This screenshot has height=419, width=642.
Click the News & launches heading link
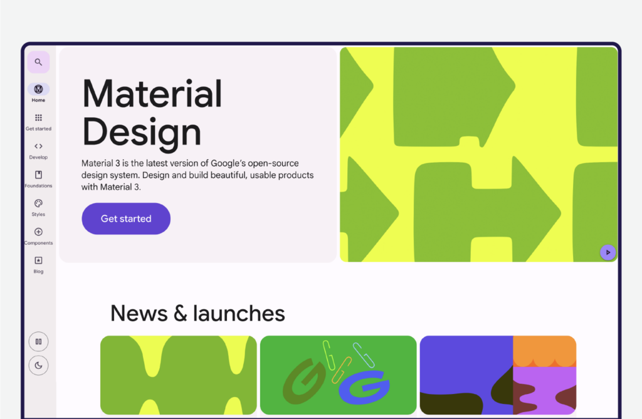pyautogui.click(x=197, y=313)
